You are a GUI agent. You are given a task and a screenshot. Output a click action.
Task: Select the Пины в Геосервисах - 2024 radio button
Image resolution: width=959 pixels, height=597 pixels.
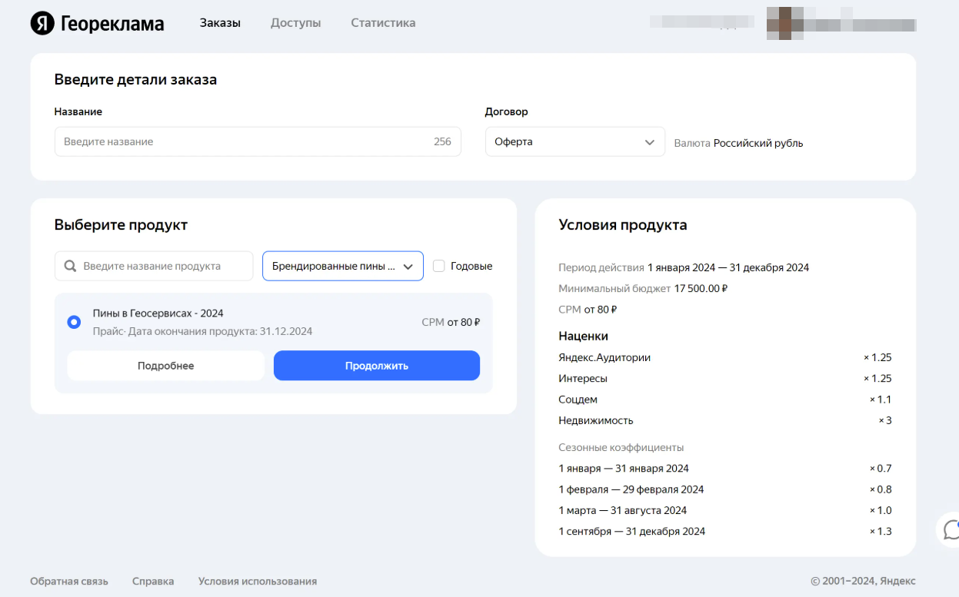coord(74,322)
